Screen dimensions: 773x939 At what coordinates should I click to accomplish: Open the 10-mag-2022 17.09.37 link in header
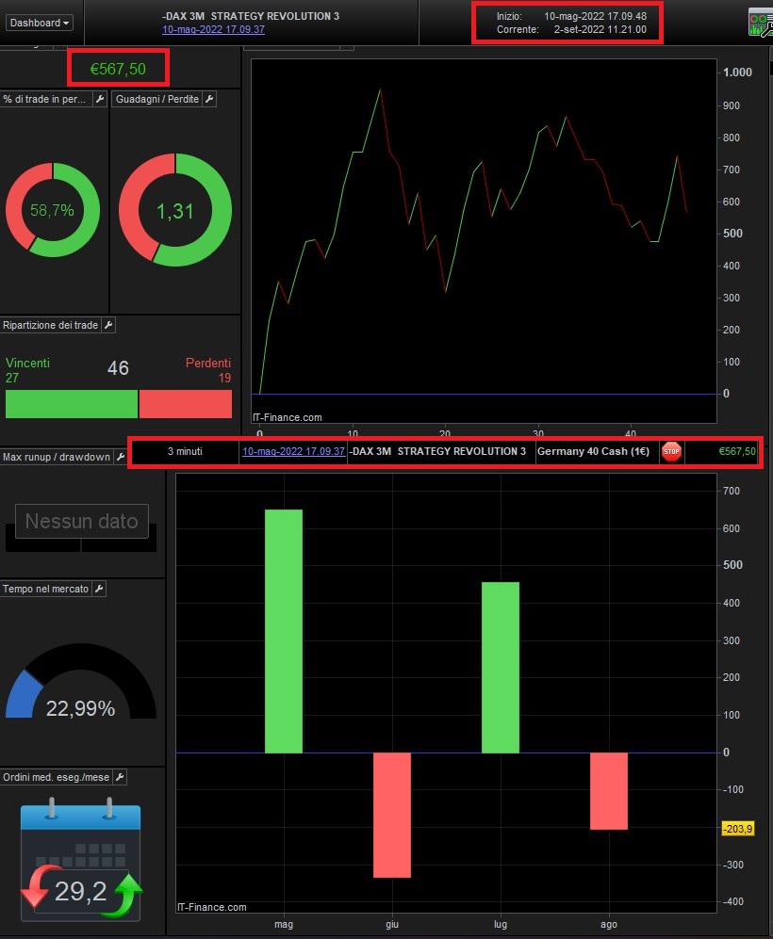click(x=213, y=29)
